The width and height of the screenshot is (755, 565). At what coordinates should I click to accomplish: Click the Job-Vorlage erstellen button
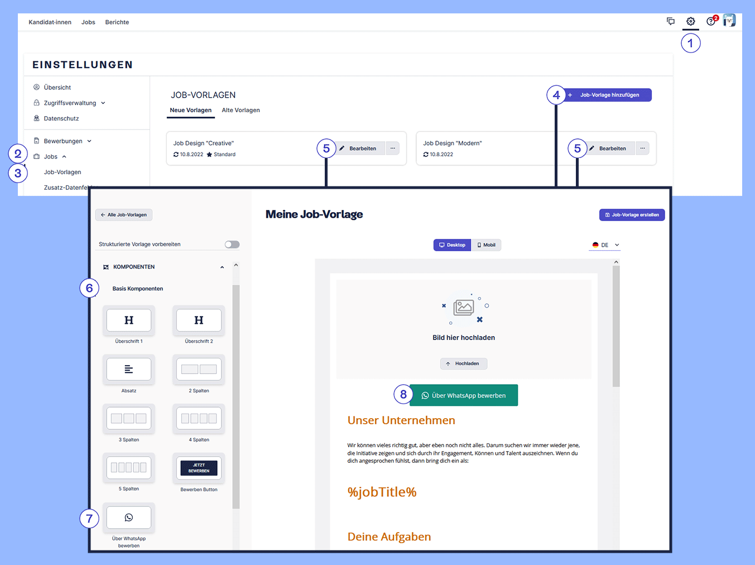coord(632,215)
